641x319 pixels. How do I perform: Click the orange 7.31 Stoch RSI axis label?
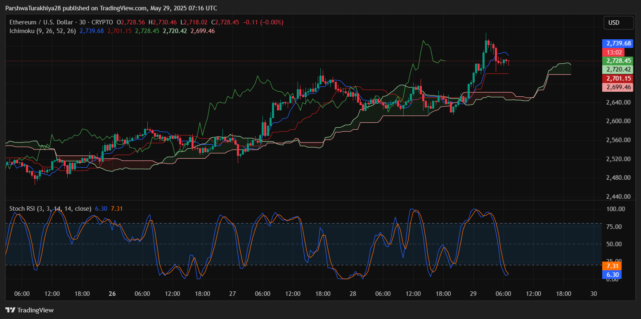tap(611, 266)
